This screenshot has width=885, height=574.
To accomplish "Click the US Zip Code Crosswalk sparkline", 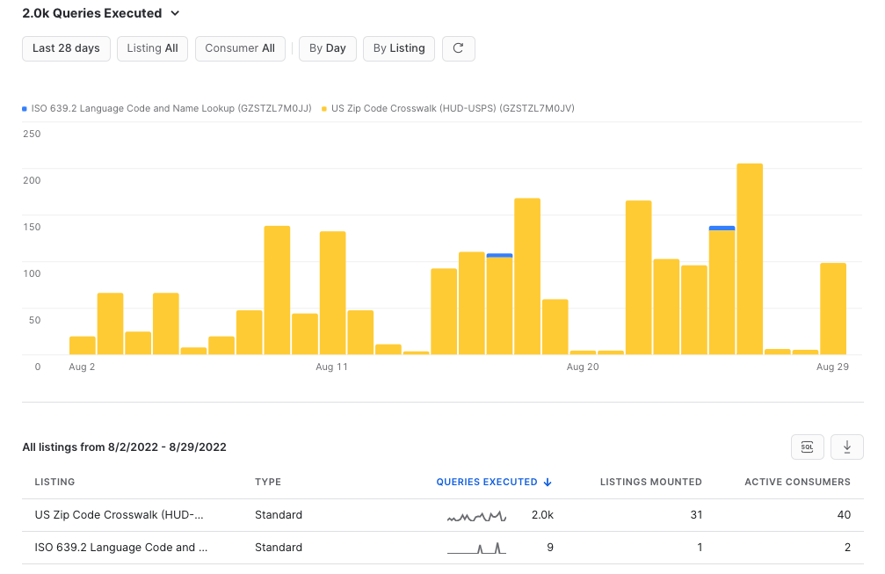I will (476, 515).
